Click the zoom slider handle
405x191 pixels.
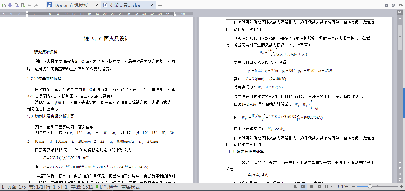pyautogui.click(x=370, y=186)
